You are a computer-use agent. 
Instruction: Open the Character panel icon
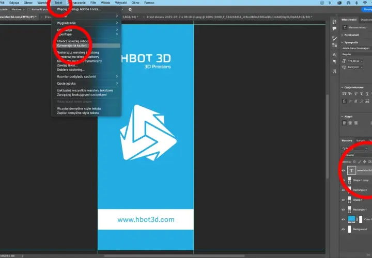click(334, 55)
